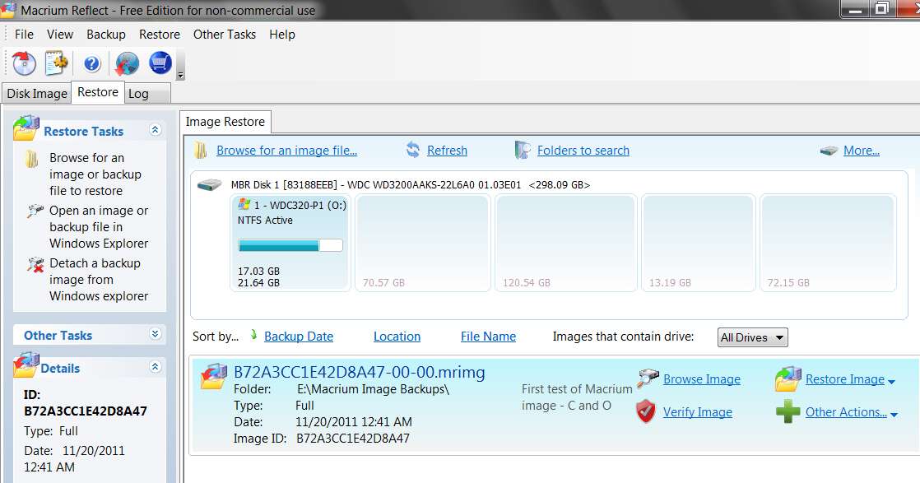Select the 70.57 GB partition block
This screenshot has height=483, width=920.
point(422,243)
